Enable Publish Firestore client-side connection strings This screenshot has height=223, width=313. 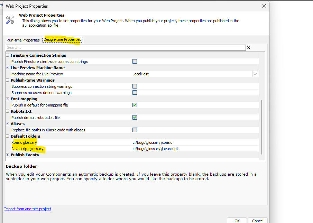coord(135,62)
